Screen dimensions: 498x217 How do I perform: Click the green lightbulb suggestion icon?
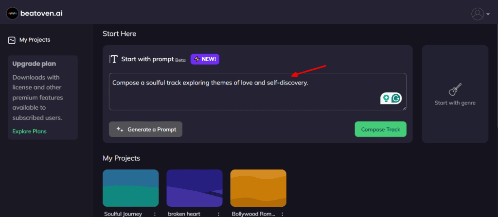click(x=386, y=99)
